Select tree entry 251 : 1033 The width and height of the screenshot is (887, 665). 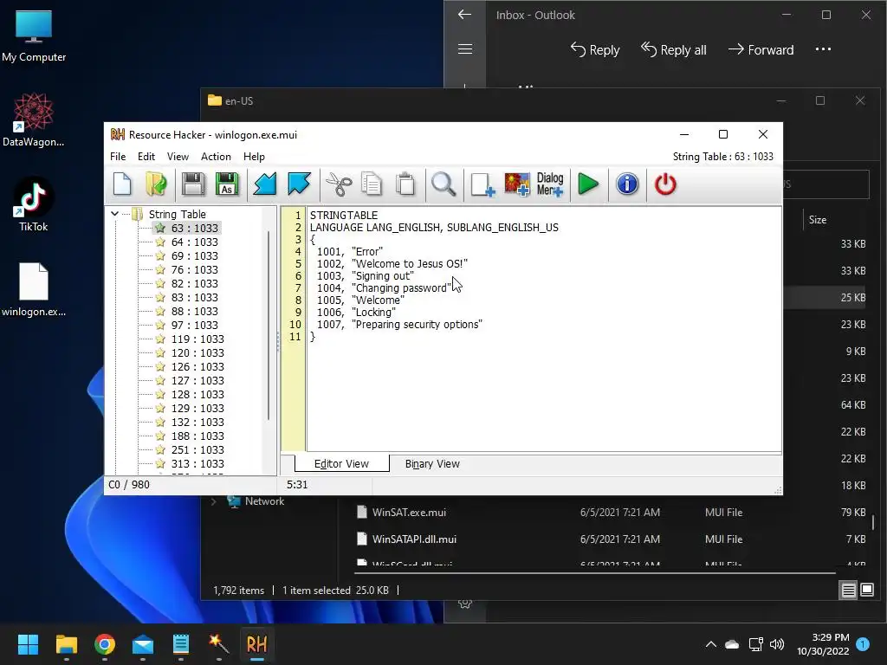pyautogui.click(x=197, y=449)
